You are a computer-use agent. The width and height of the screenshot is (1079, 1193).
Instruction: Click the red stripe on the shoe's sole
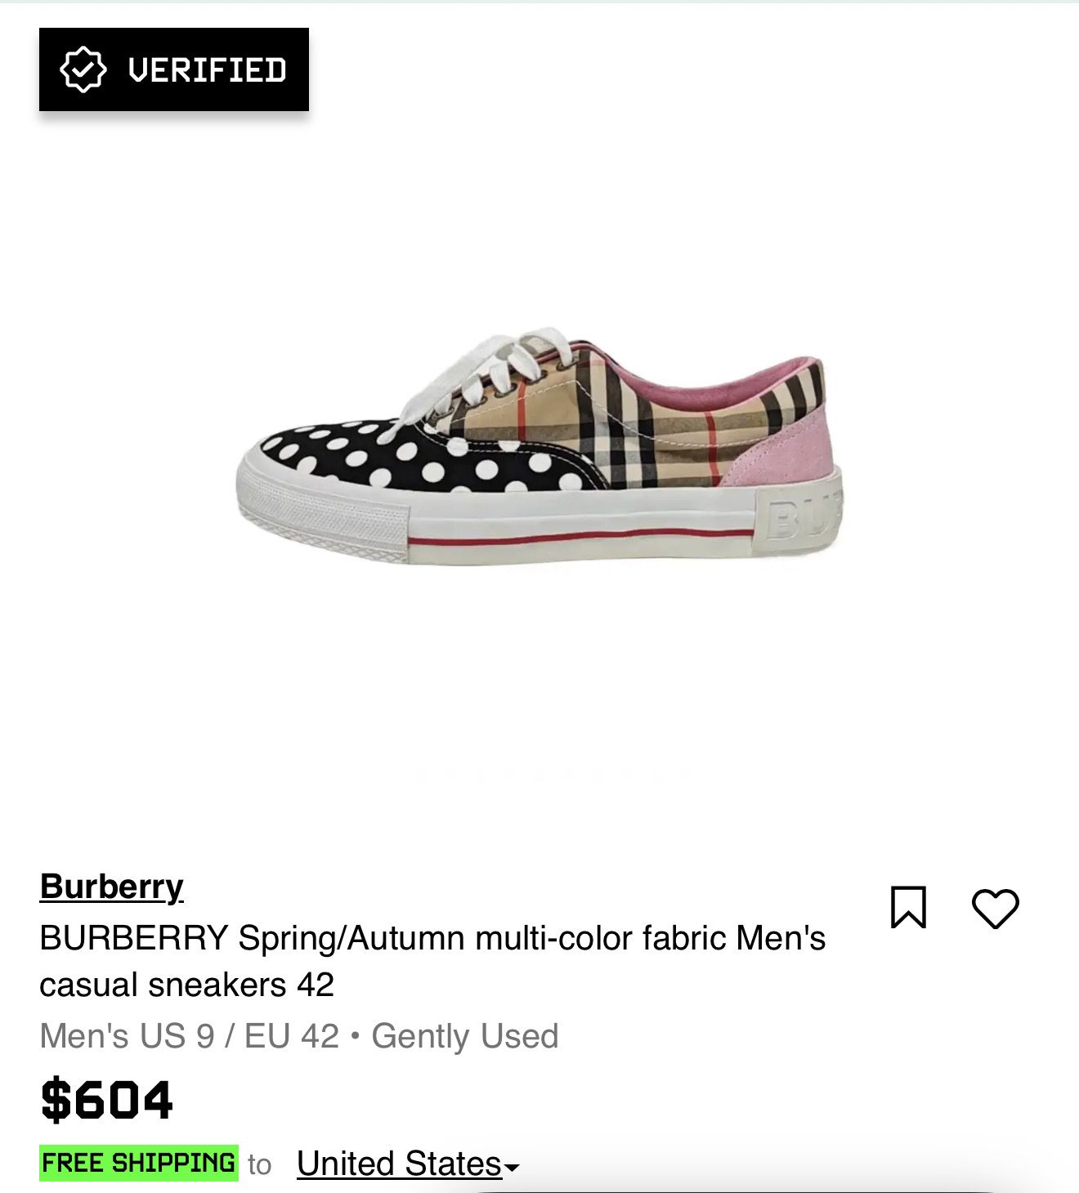tap(580, 536)
